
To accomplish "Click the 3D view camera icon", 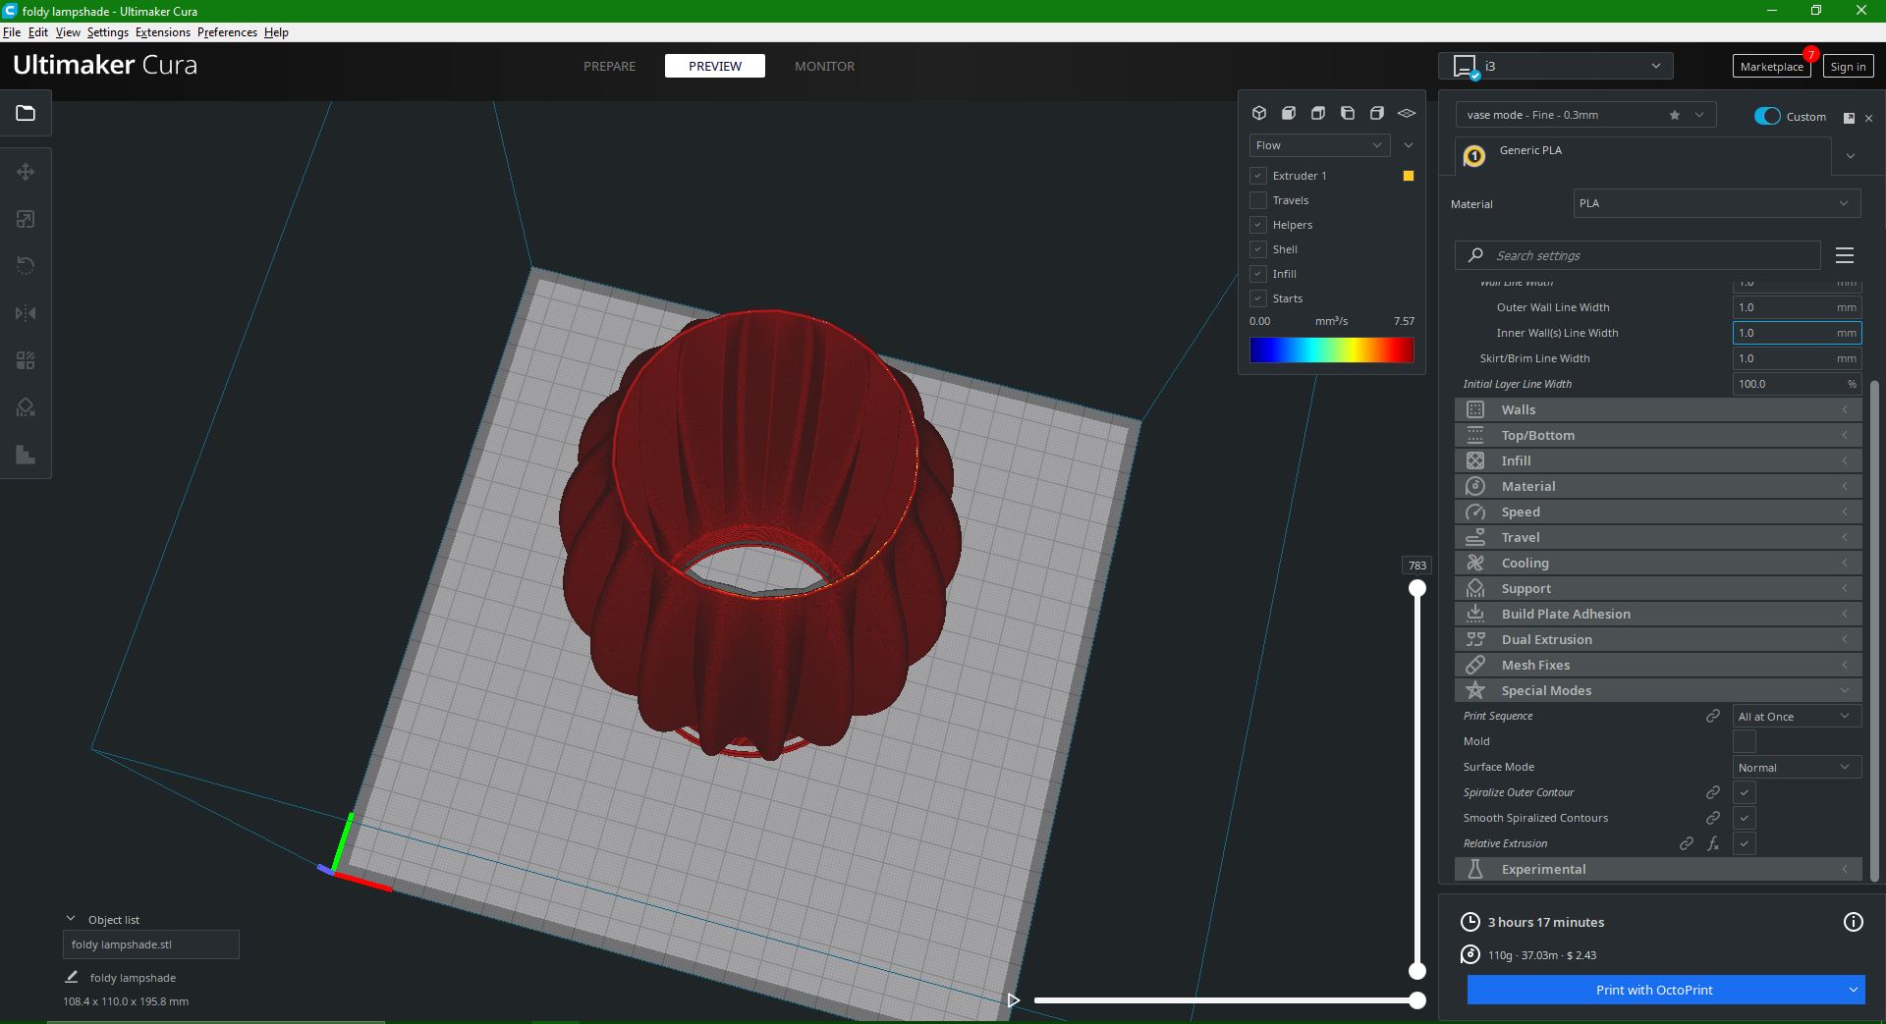I will [x=1259, y=113].
